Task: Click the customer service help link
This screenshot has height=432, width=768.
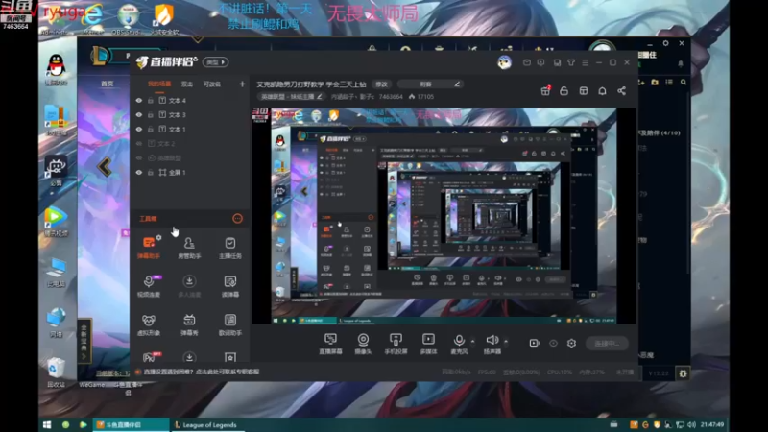Action: click(202, 372)
